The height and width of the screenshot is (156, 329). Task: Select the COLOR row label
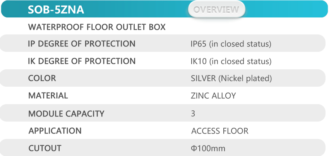click(42, 78)
